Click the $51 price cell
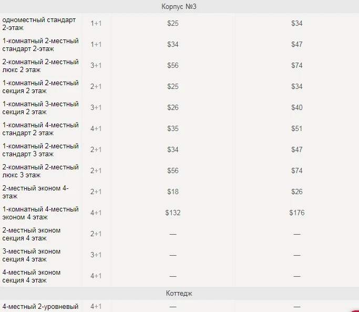 pos(296,128)
